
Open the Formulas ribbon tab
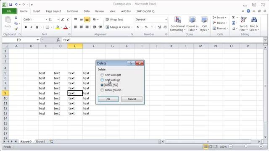72,11
